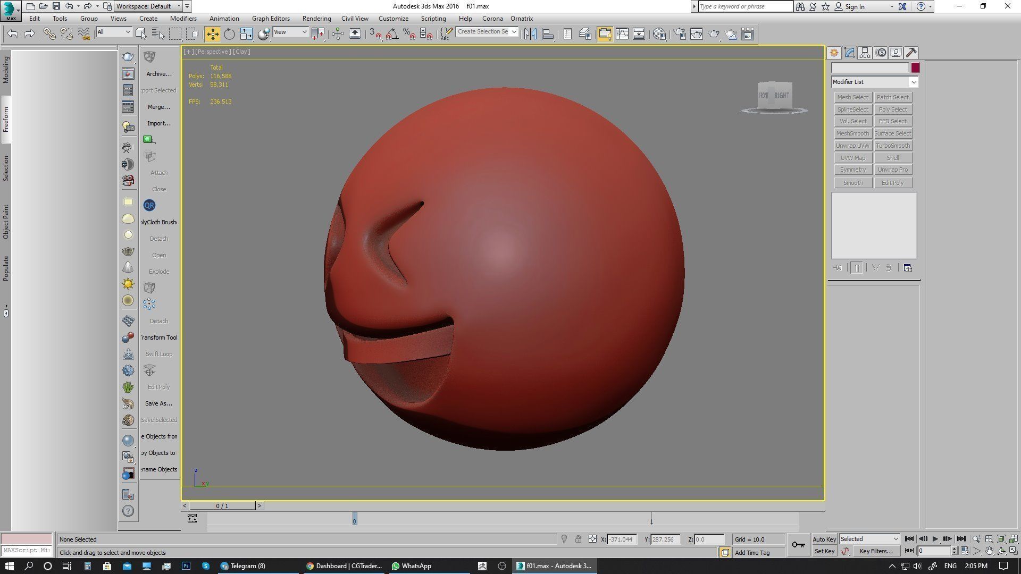Open the Select by Name dialog

158,34
